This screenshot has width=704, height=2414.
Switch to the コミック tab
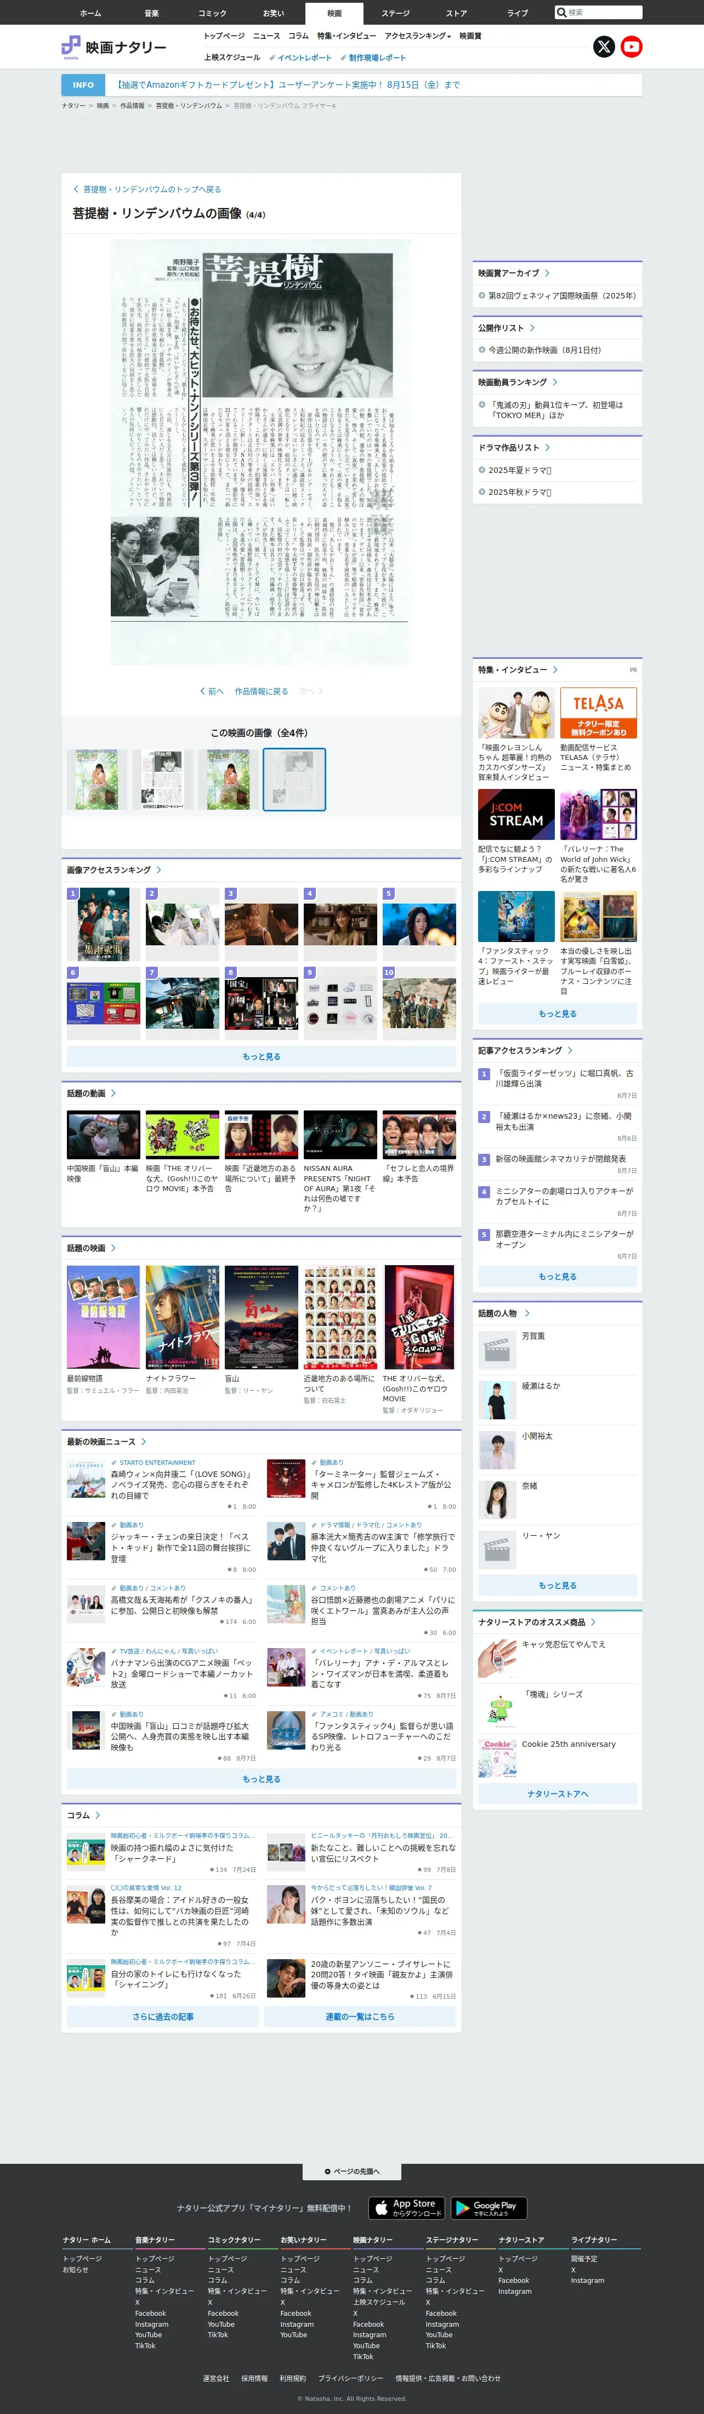pos(213,13)
